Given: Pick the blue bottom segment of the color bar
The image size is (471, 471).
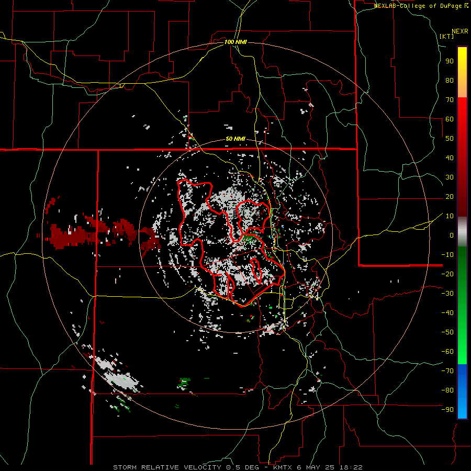Looking at the screenshot, I should point(462,391).
